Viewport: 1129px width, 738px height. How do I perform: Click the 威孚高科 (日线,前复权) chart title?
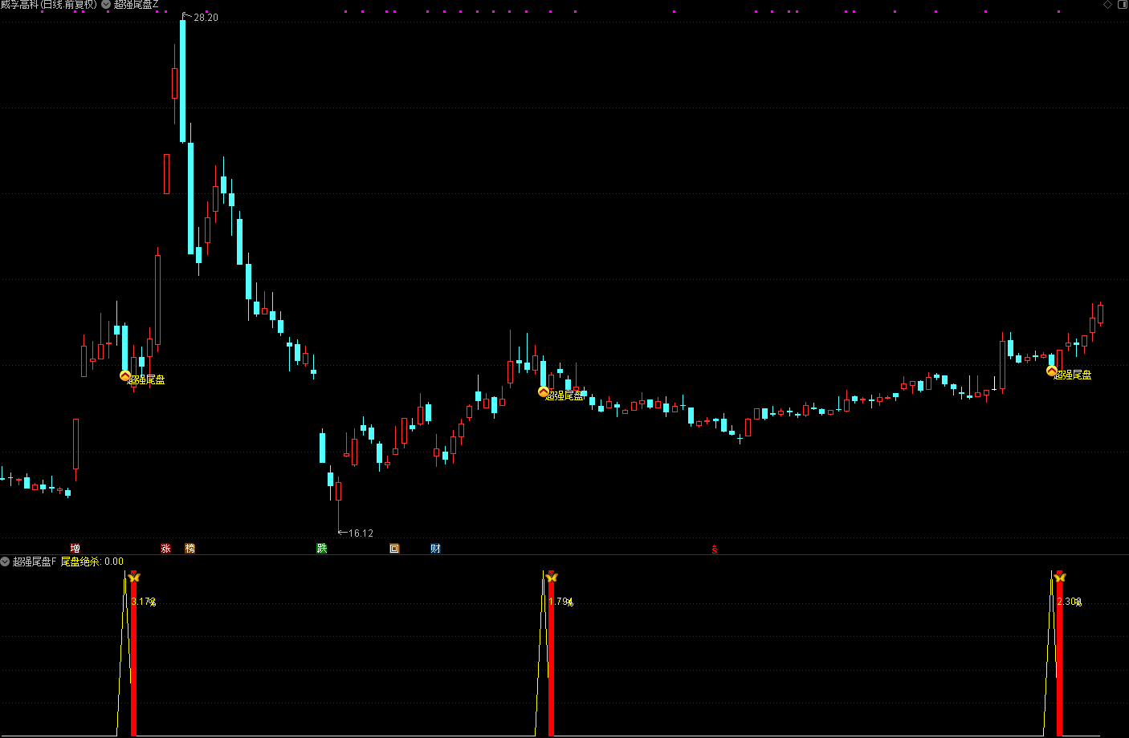[x=49, y=5]
